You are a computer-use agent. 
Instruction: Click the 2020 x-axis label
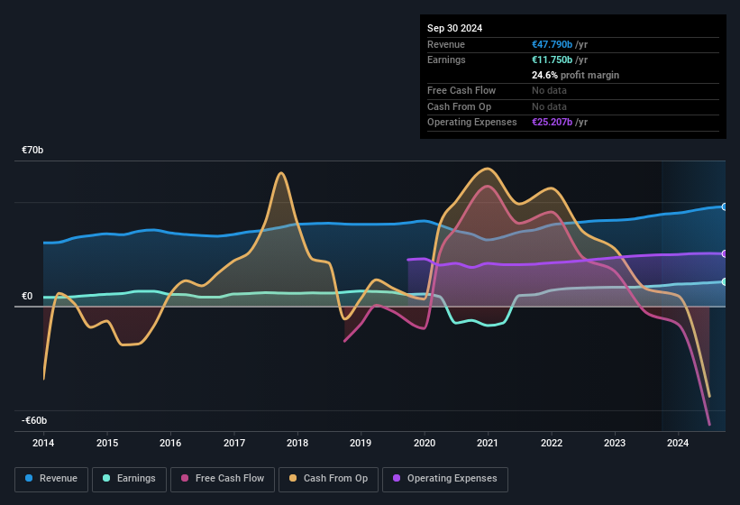tap(425, 443)
